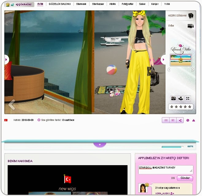
Task: Click the '13 saat önce' last seen text
Action: coord(68,120)
